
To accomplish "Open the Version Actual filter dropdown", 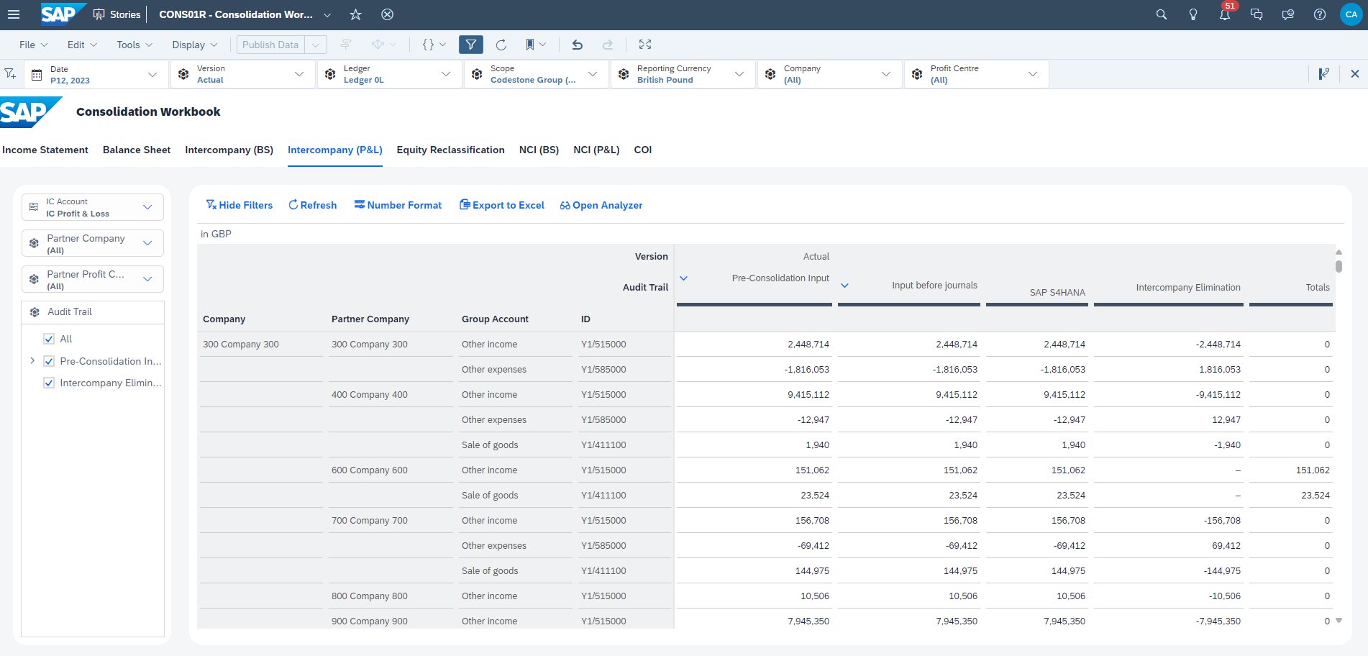I will [x=242, y=74].
